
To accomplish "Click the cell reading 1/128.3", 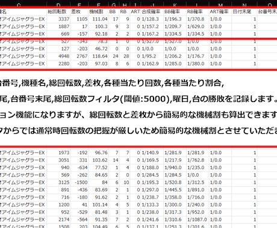I will tap(152, 19).
